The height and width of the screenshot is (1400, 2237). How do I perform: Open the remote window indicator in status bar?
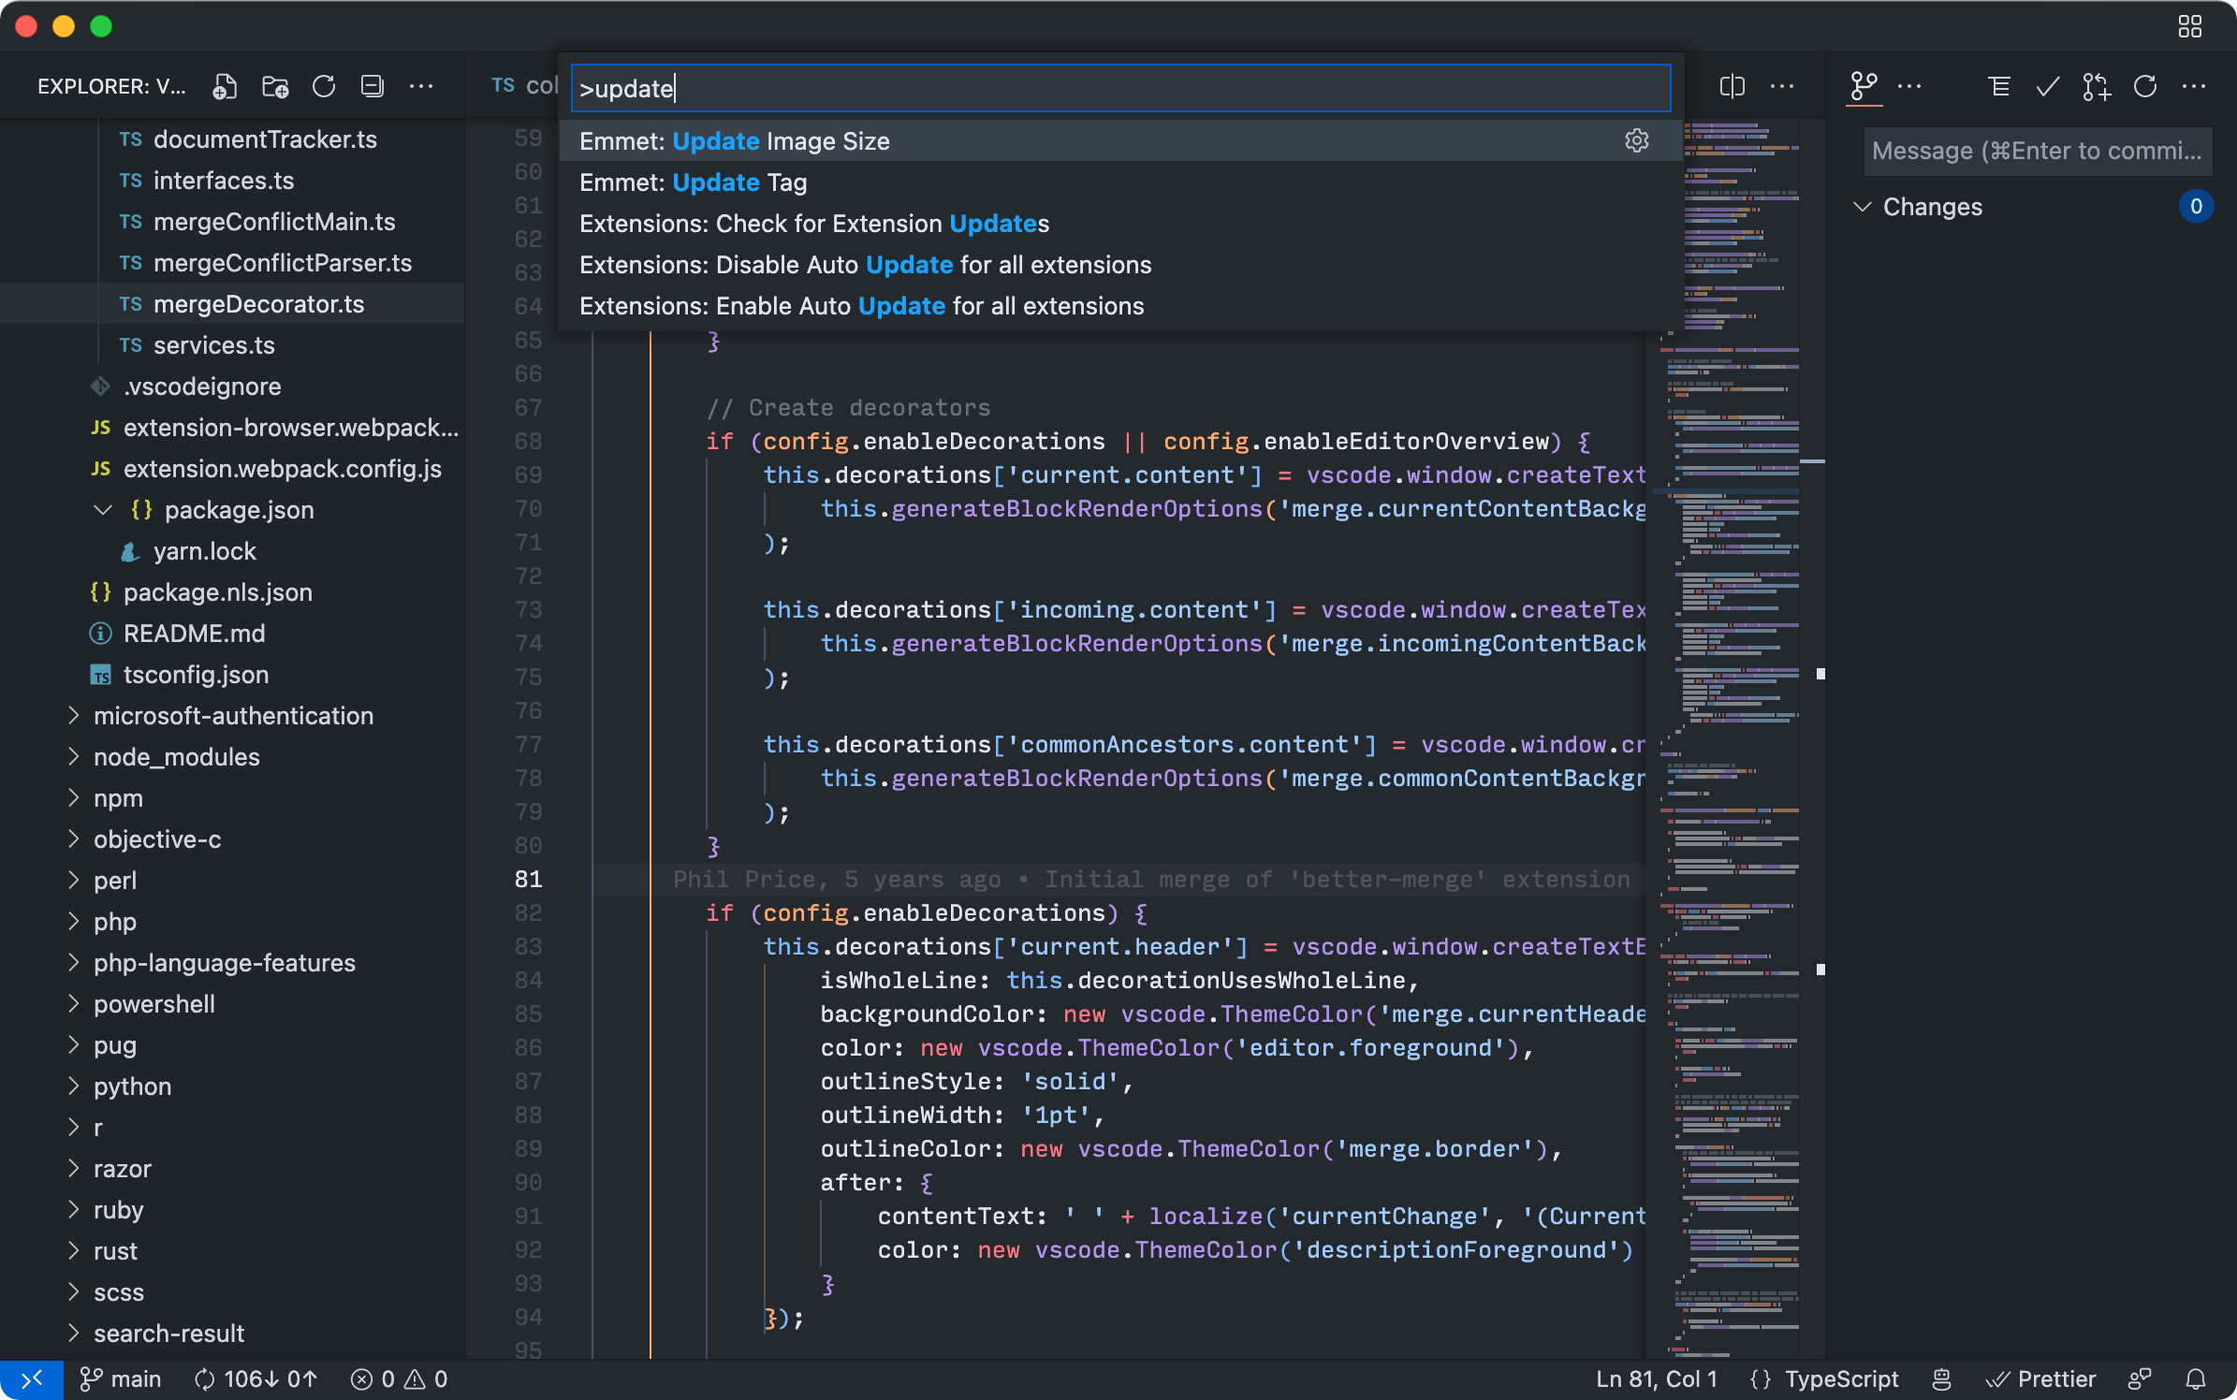31,1378
